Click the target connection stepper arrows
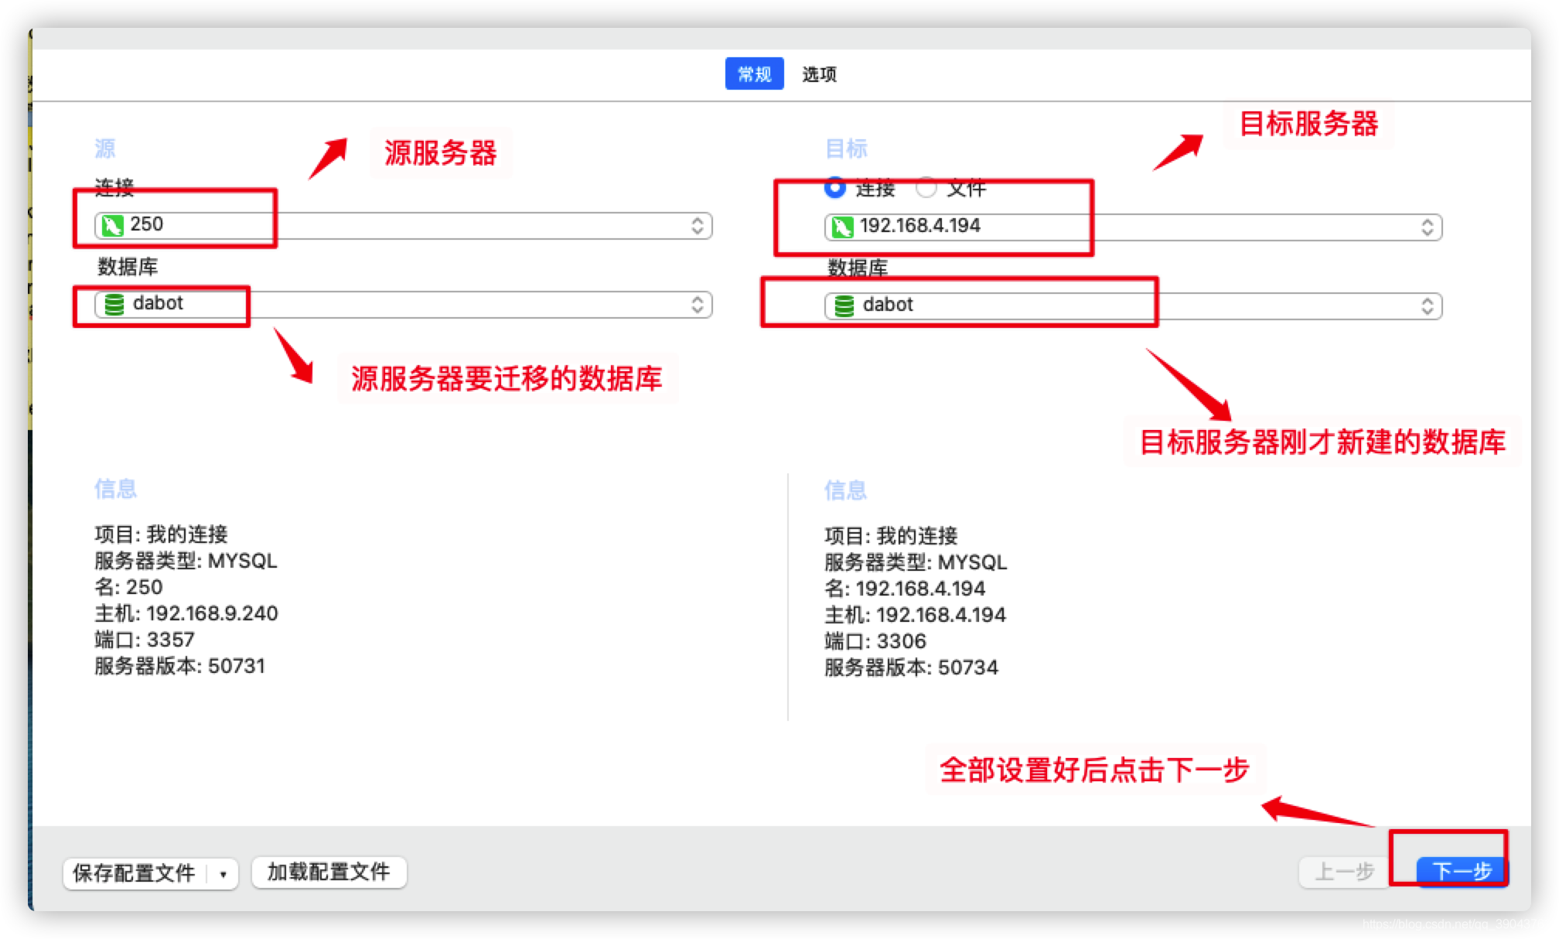1559x939 pixels. click(1428, 227)
